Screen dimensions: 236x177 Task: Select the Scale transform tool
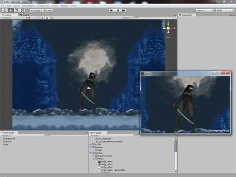coord(23,10)
